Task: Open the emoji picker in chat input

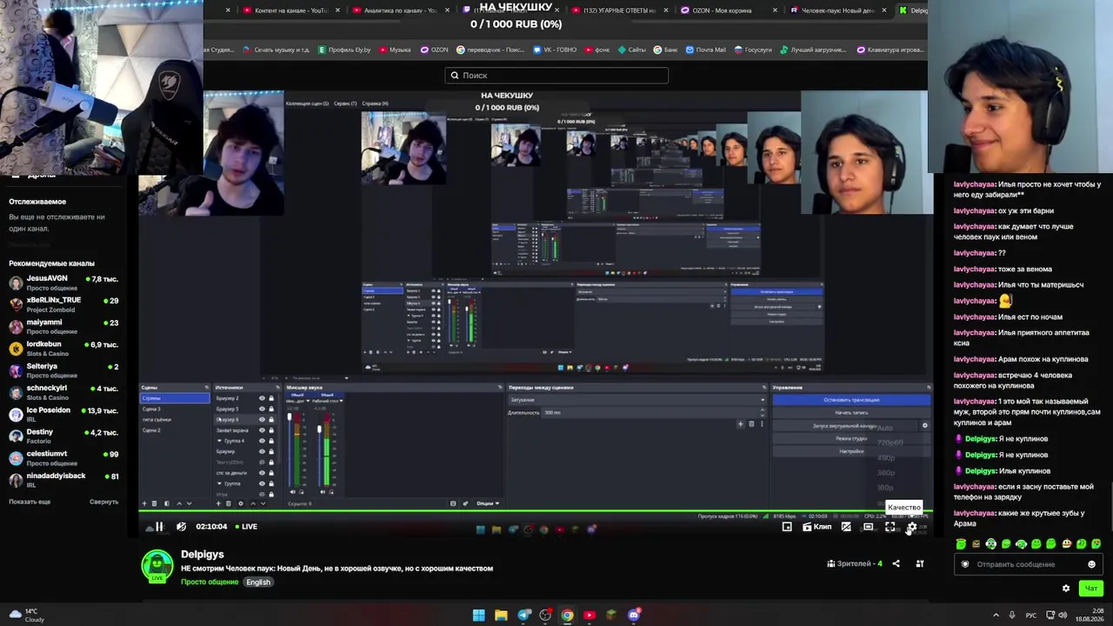Action: tap(1091, 564)
